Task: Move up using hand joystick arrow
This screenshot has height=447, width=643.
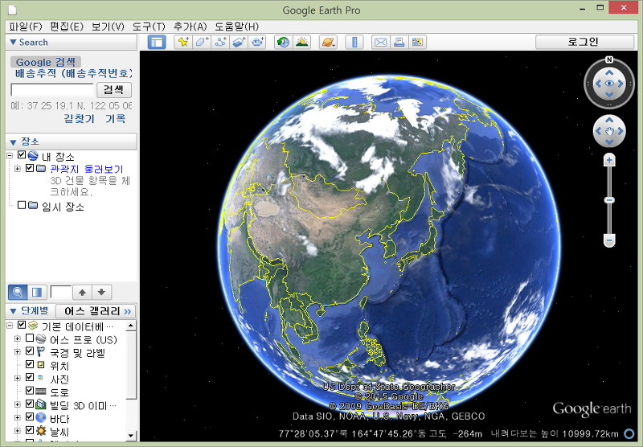Action: coord(609,120)
